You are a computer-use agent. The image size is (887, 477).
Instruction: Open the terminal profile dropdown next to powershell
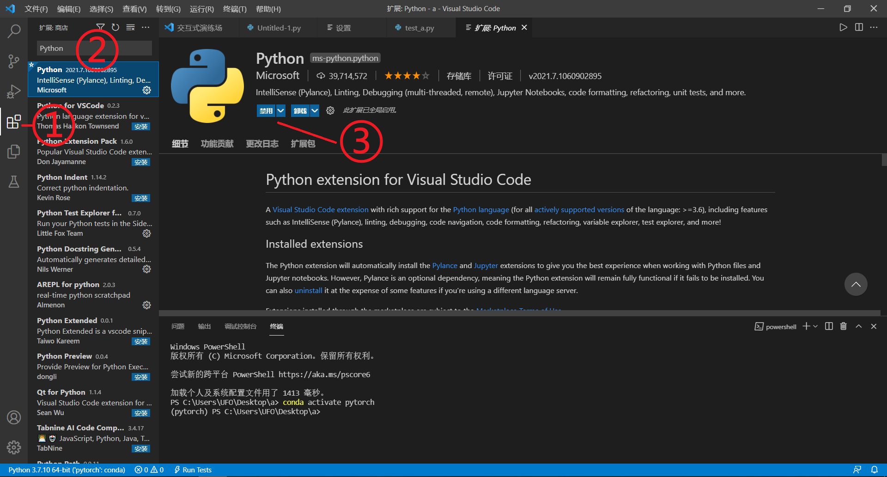816,326
